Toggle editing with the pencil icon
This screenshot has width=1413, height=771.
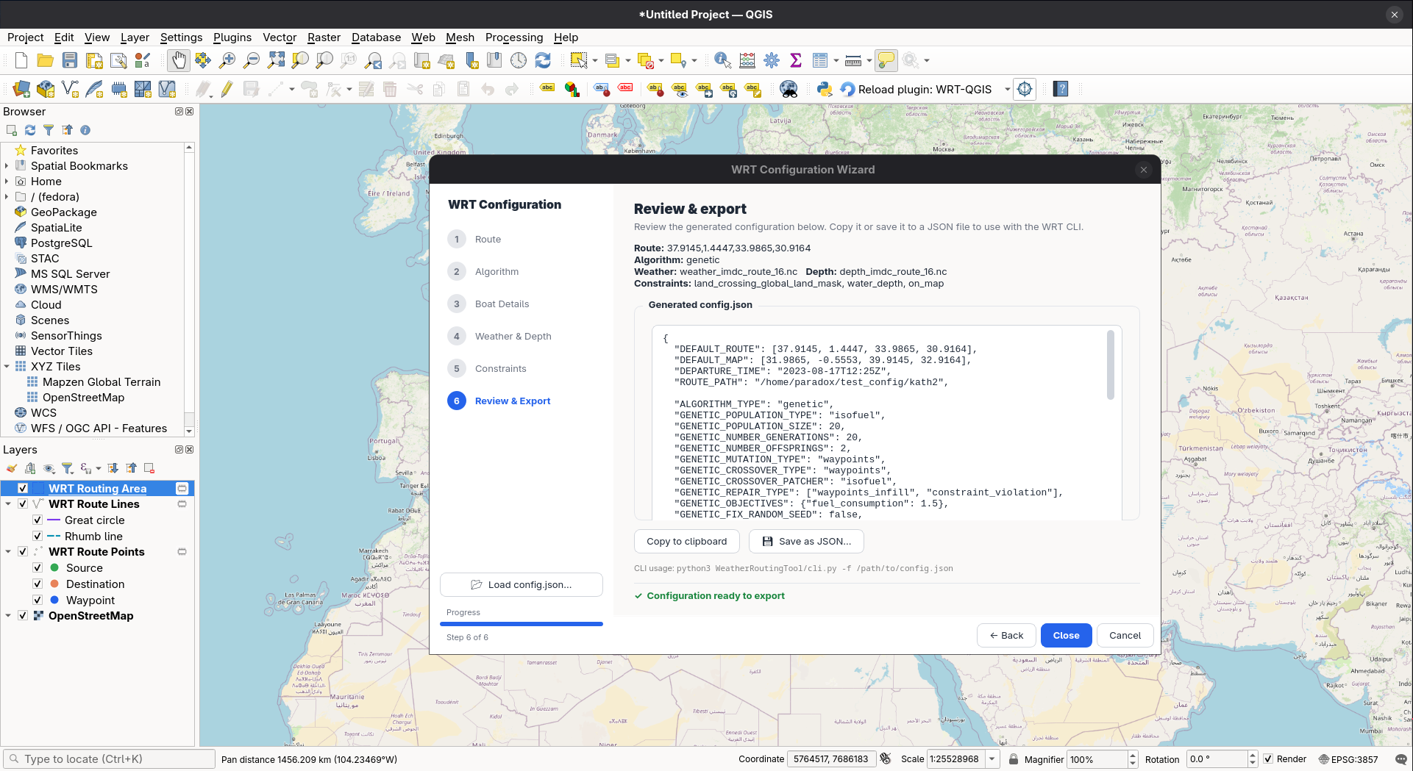(227, 89)
